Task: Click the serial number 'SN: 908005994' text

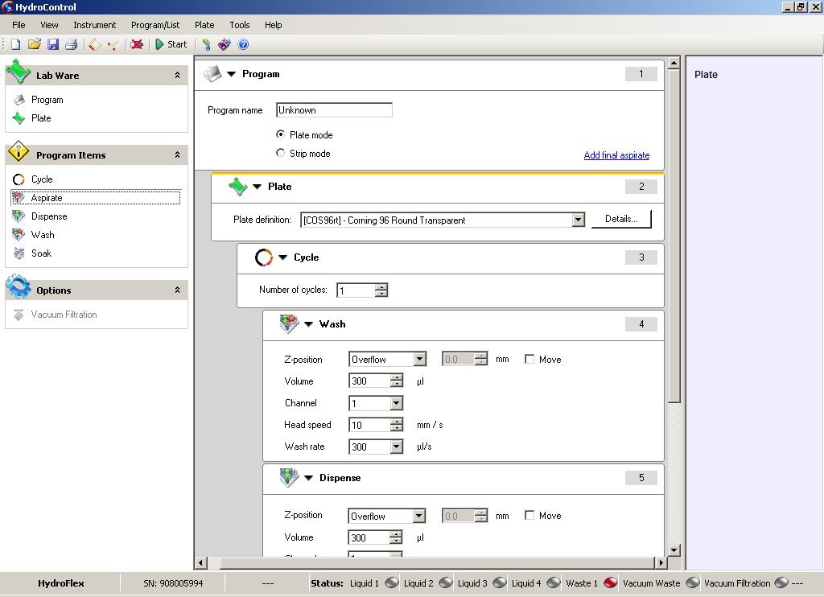Action: coord(173,583)
